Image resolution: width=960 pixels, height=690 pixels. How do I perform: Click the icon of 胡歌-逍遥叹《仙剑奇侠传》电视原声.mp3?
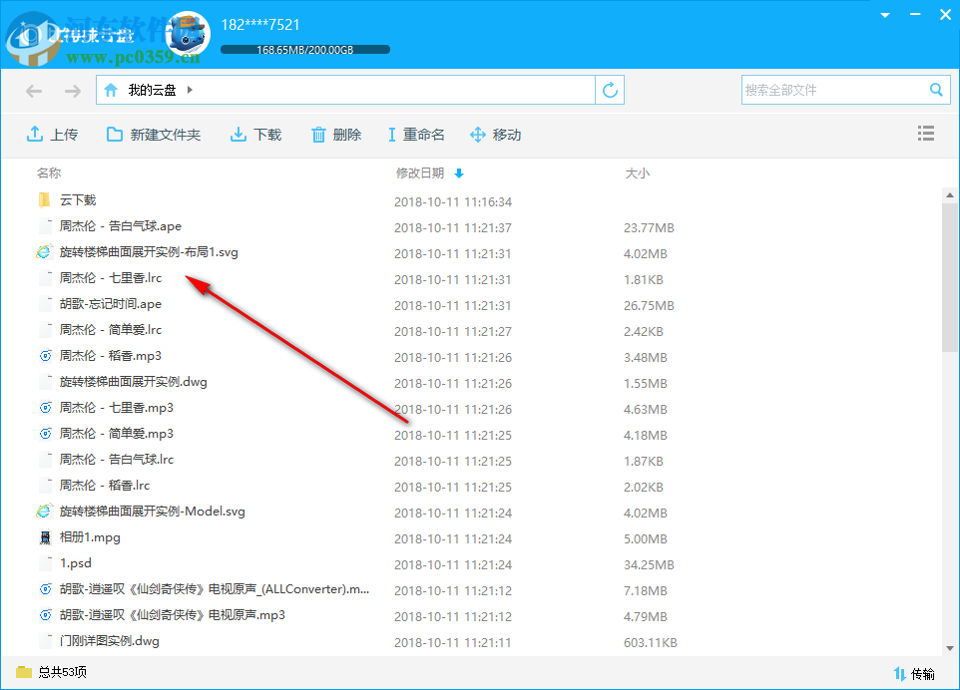(x=45, y=615)
